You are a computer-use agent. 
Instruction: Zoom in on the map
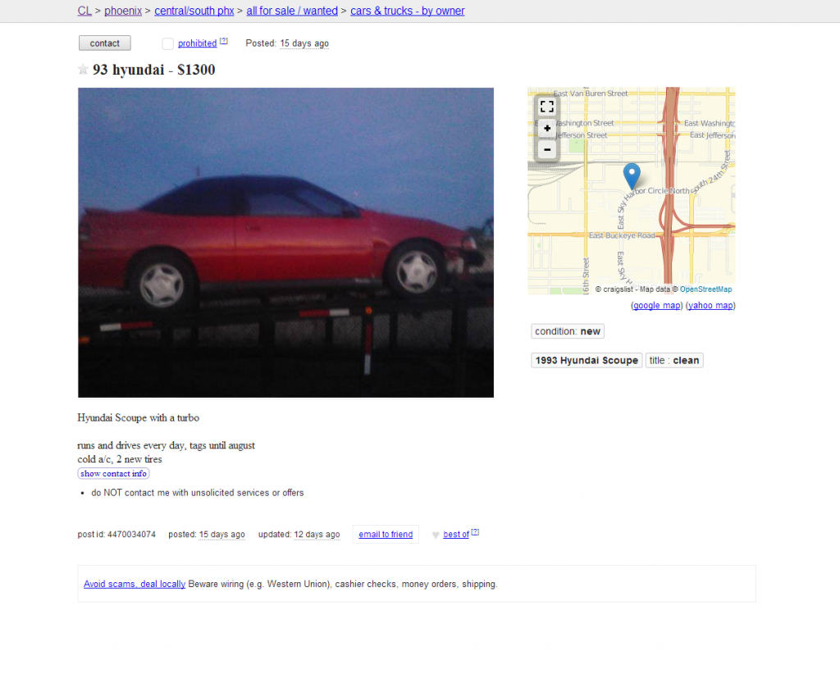coord(547,129)
